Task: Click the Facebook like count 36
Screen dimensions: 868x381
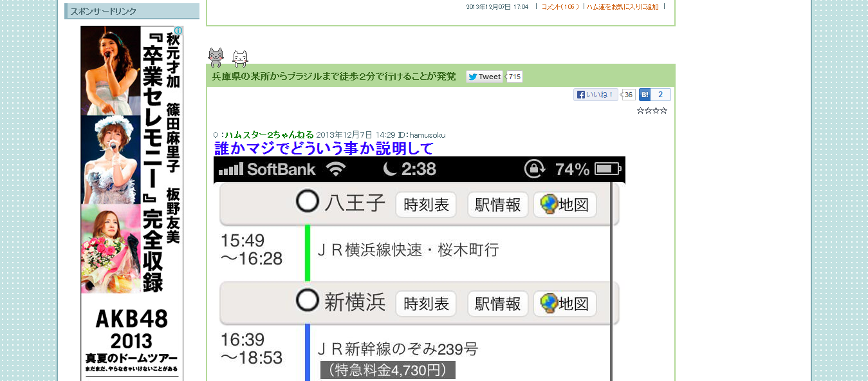Action: pyautogui.click(x=628, y=95)
